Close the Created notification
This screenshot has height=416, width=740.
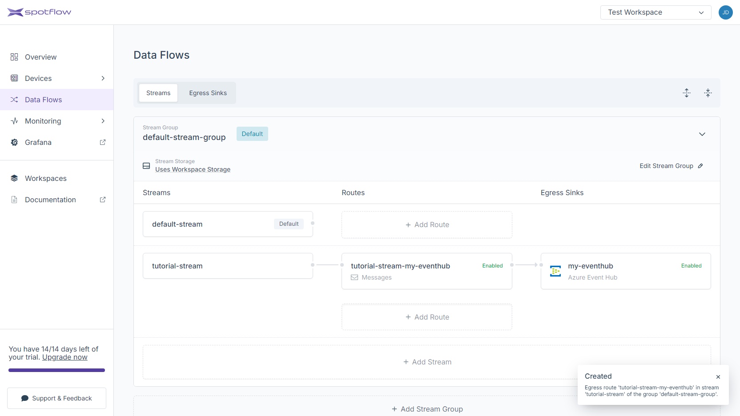718,377
